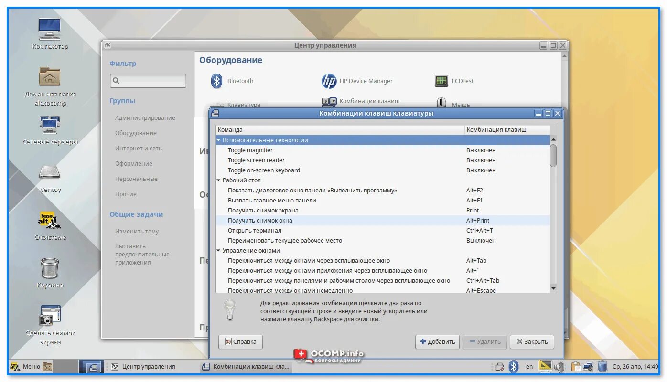Image resolution: width=667 pixels, height=382 pixels.
Task: Select Прочие group in sidebar
Action: pyautogui.click(x=126, y=194)
